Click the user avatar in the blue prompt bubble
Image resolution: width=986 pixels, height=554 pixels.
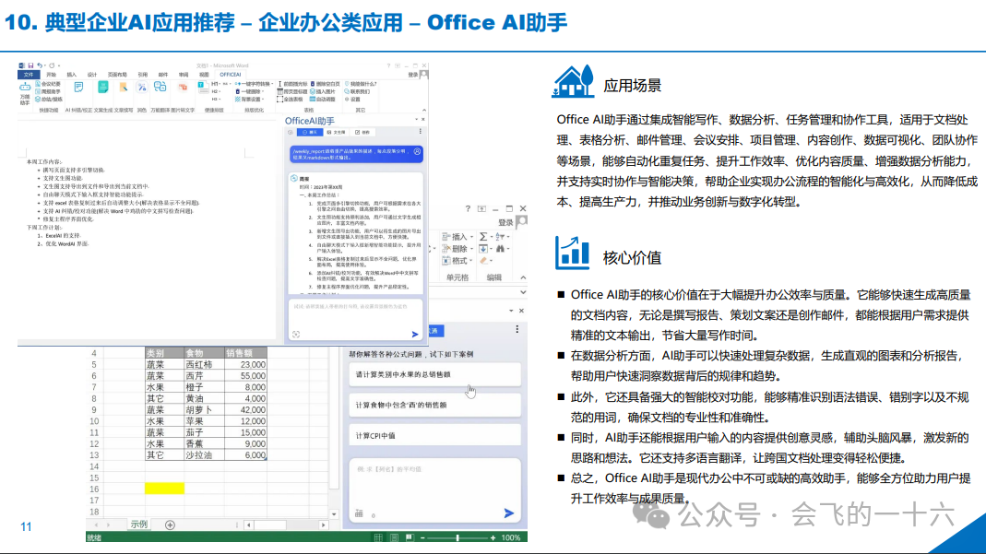[417, 151]
